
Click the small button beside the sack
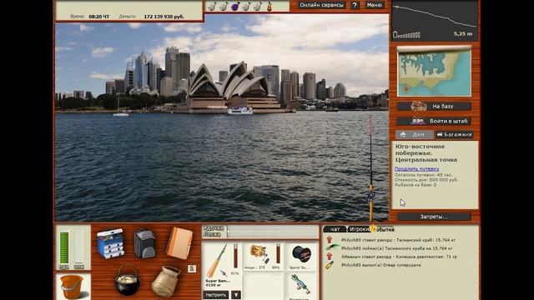point(192,268)
